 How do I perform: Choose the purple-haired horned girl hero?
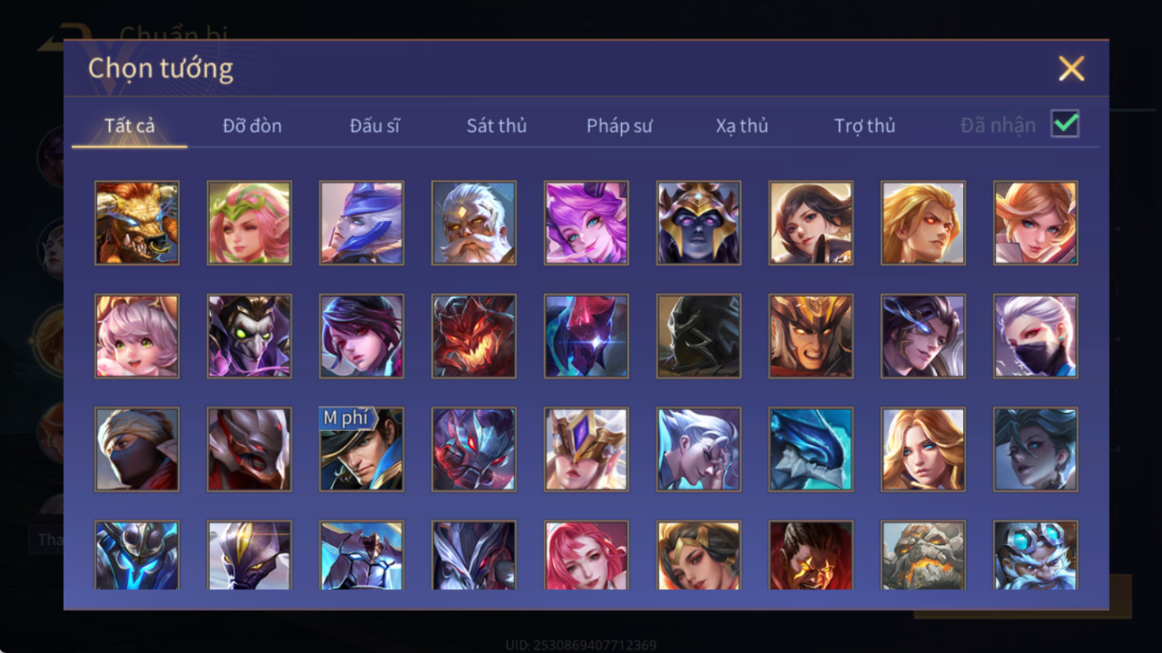585,223
